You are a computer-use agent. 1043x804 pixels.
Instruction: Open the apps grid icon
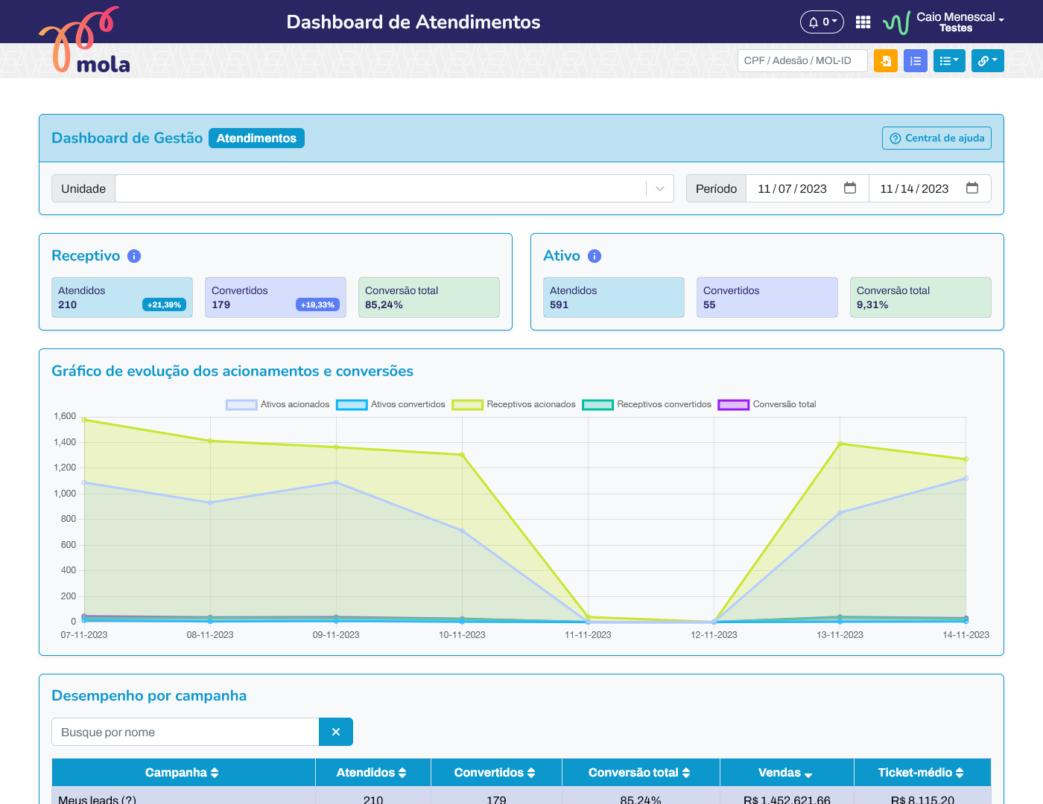pyautogui.click(x=863, y=22)
